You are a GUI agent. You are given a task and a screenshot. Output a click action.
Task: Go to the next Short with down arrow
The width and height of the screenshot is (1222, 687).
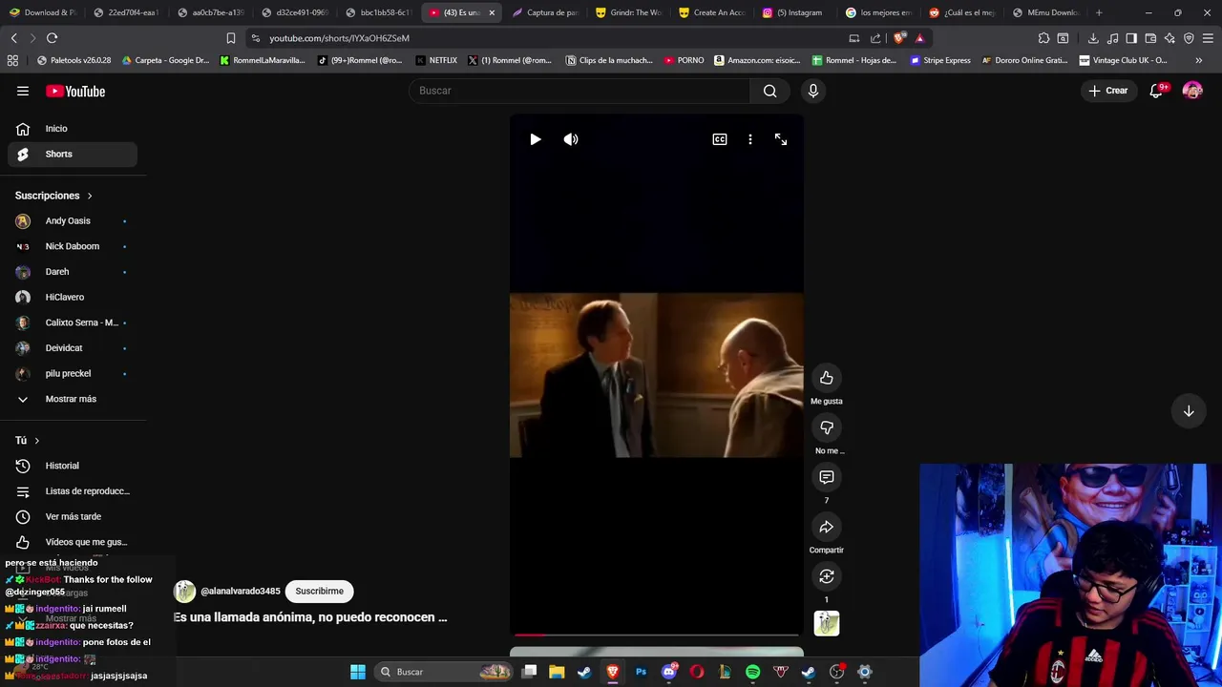[x=1189, y=411]
